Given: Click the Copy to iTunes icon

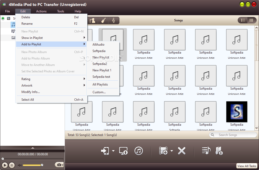Looking at the screenshot, I should [x=139, y=151].
